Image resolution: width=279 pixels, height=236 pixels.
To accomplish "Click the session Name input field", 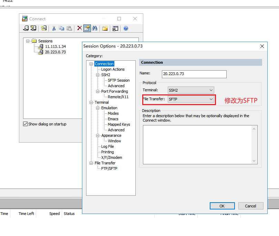I will (194, 74).
